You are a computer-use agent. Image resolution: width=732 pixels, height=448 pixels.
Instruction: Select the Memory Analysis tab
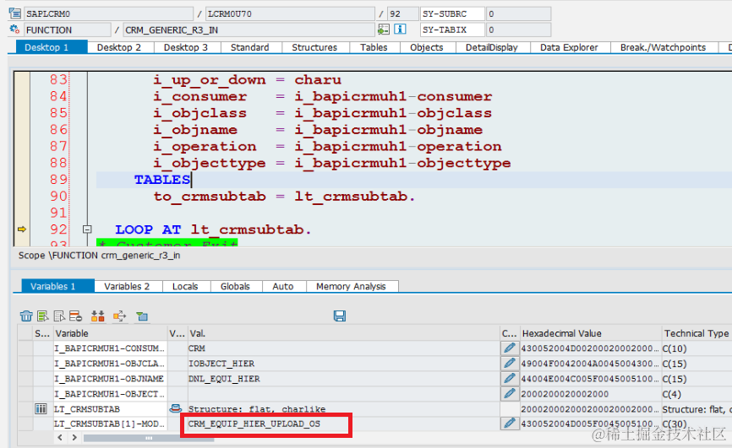coord(351,286)
